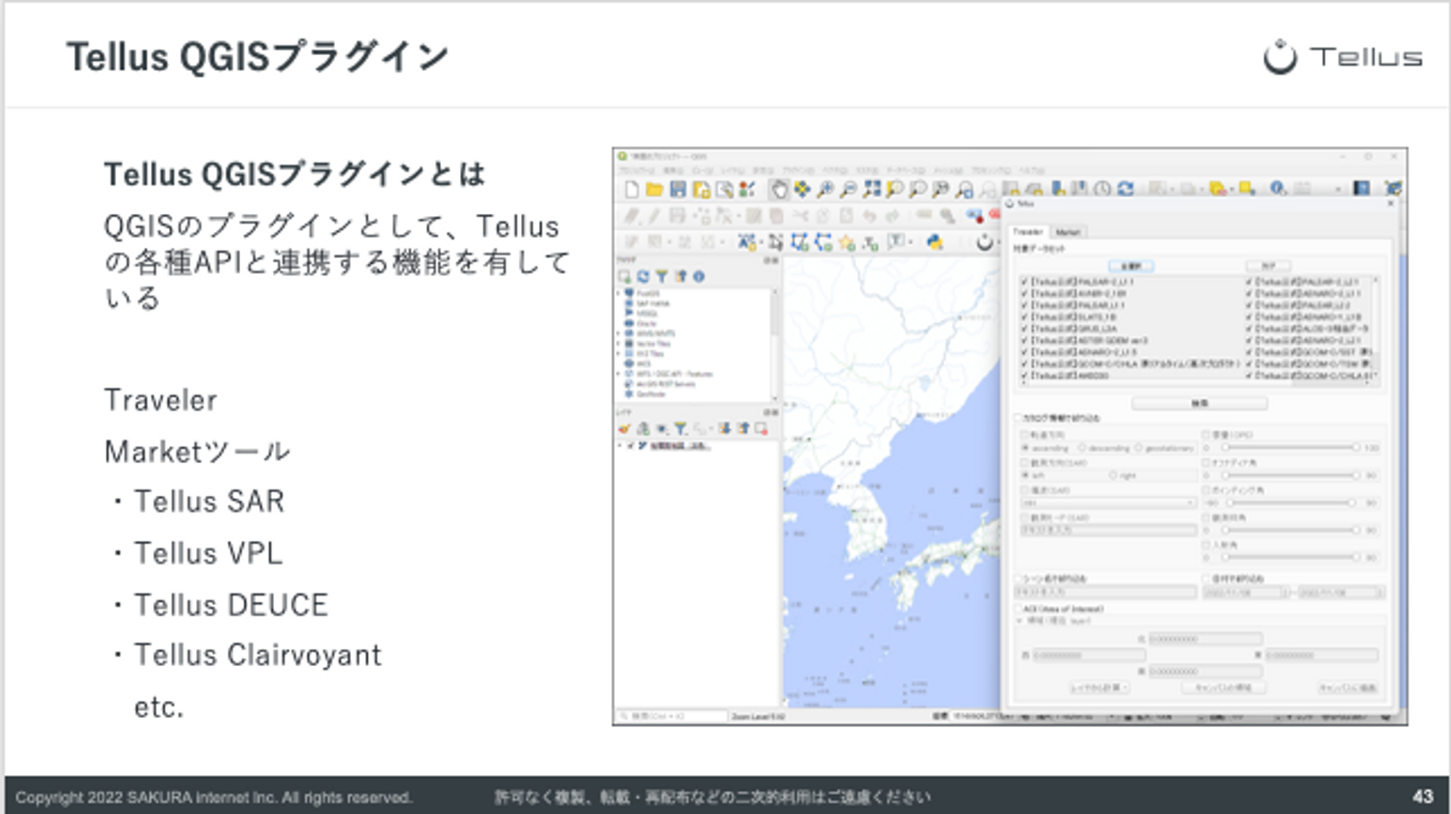
Task: Open an existing project with the folder icon
Action: click(654, 190)
